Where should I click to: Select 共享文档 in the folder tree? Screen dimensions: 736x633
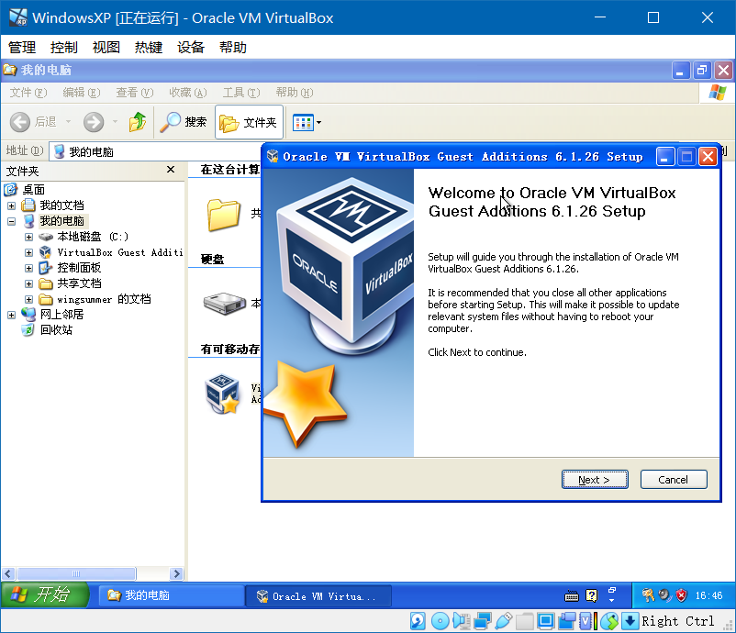(x=79, y=283)
